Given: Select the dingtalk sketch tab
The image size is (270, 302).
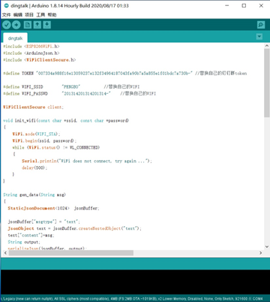Looking at the screenshot, I should coord(15,38).
